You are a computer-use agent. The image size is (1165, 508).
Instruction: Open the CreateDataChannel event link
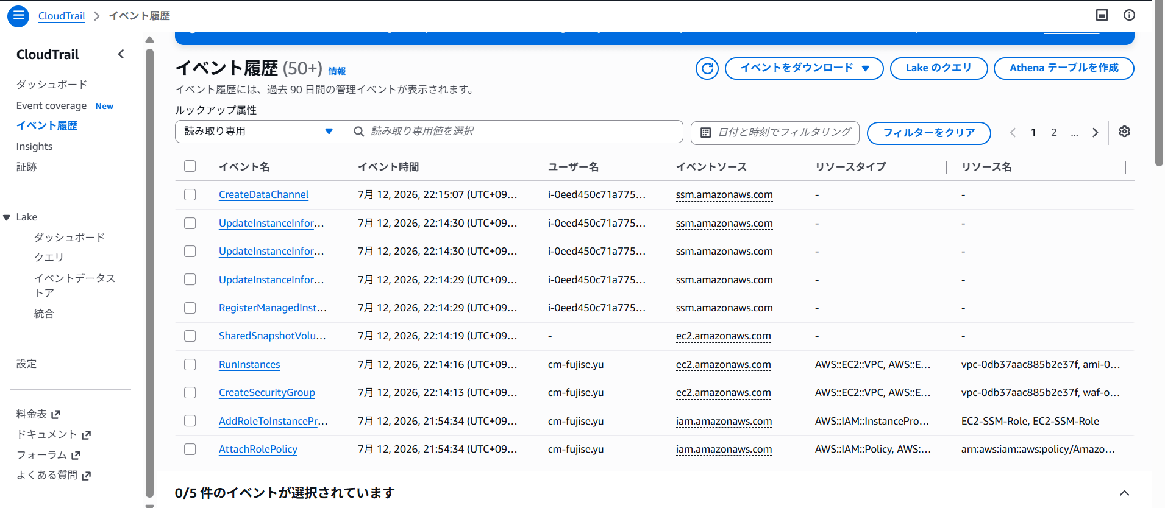263,194
